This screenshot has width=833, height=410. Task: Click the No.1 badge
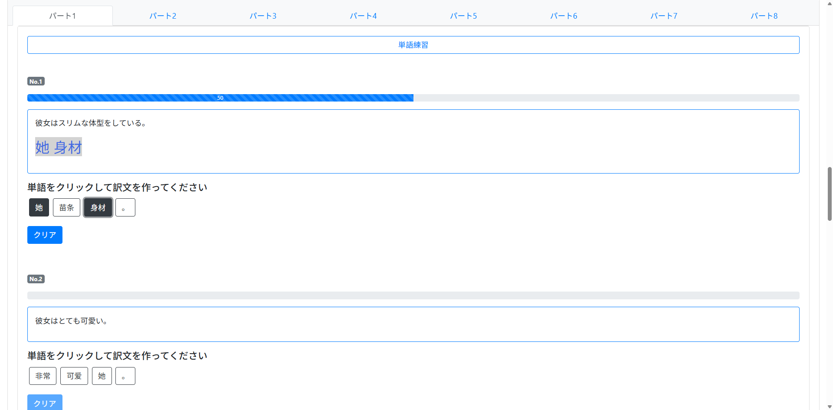[x=36, y=82]
